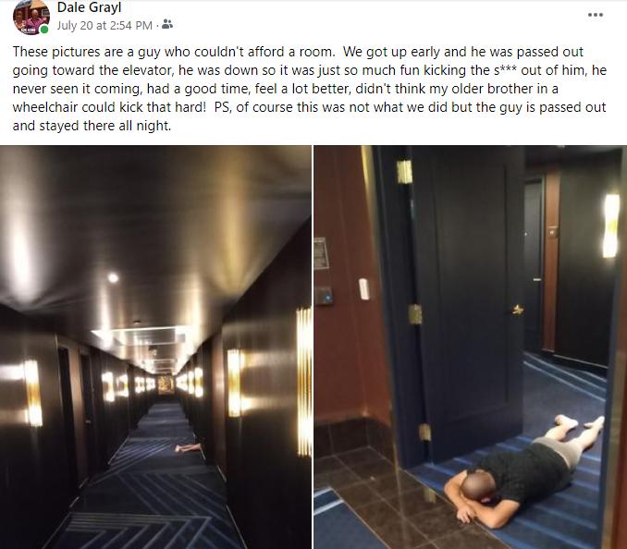View the photo of man lying on floor
Viewport: 627px width, 549px height.
(470, 347)
